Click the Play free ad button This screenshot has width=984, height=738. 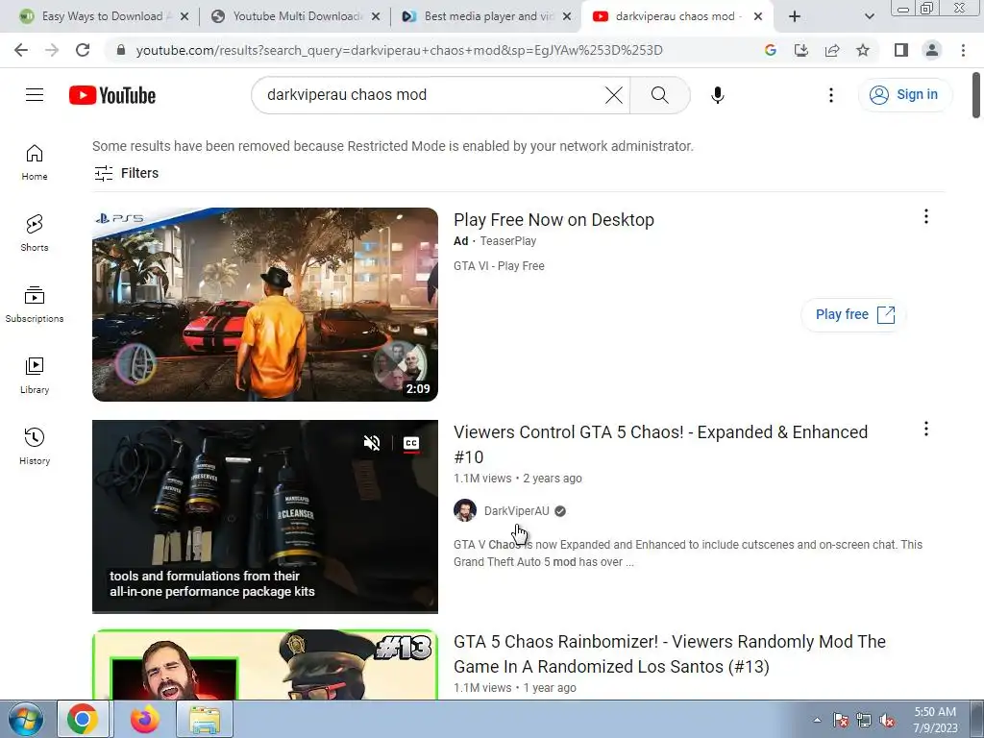click(853, 314)
